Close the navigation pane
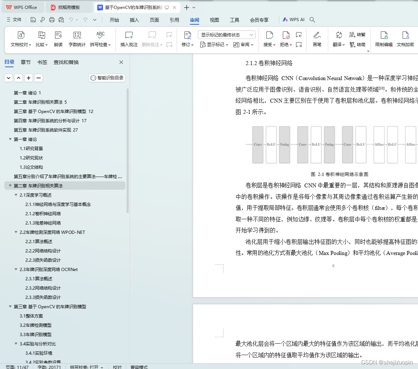 (x=121, y=62)
